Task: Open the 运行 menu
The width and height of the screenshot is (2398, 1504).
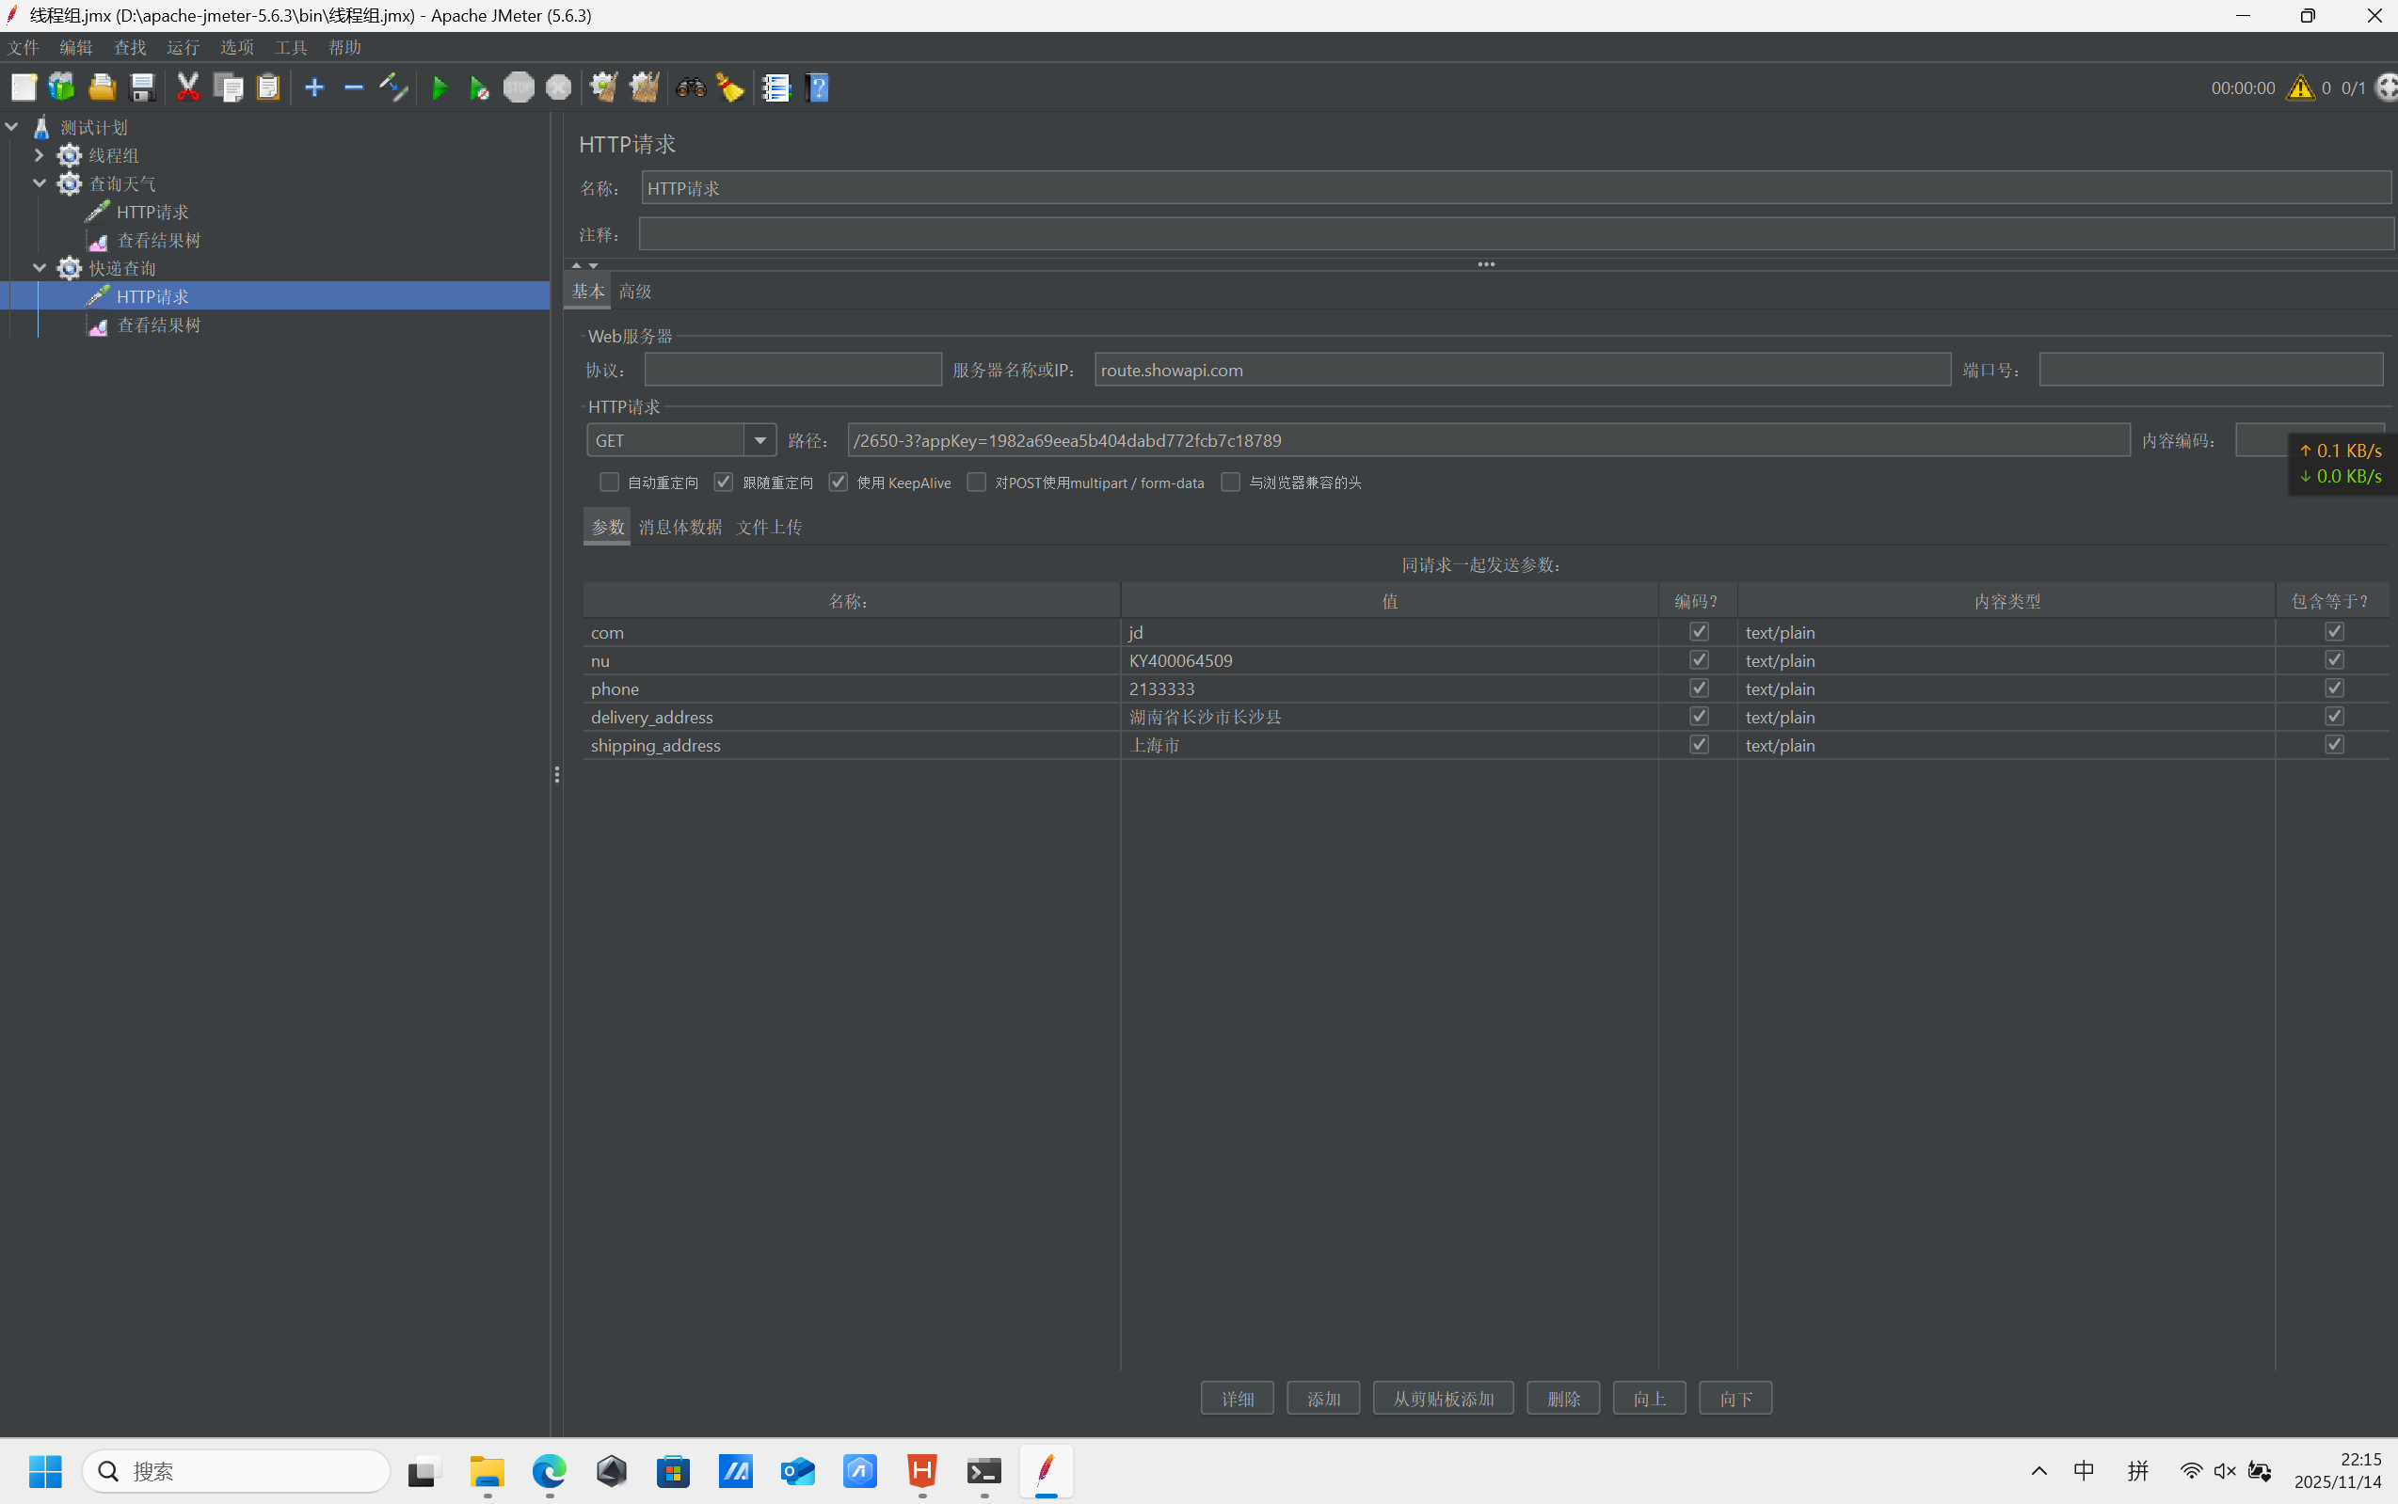Action: pos(184,48)
